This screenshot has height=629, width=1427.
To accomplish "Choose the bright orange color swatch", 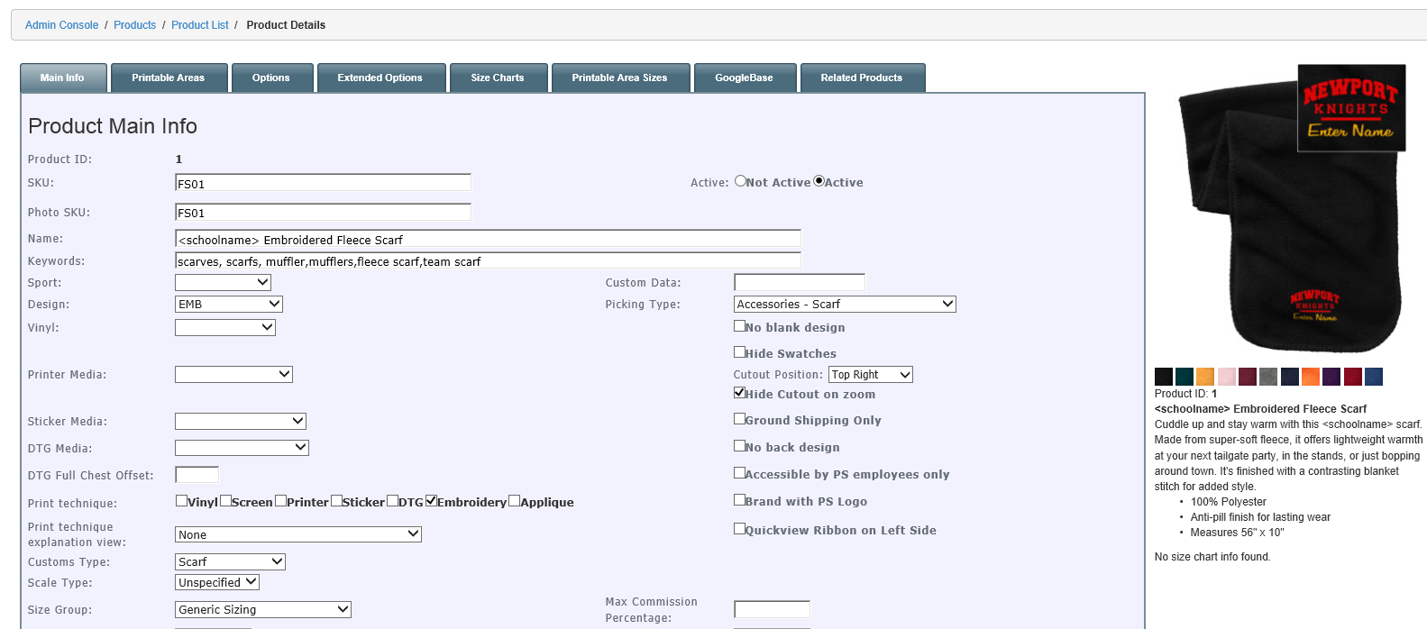I will pyautogui.click(x=1310, y=377).
